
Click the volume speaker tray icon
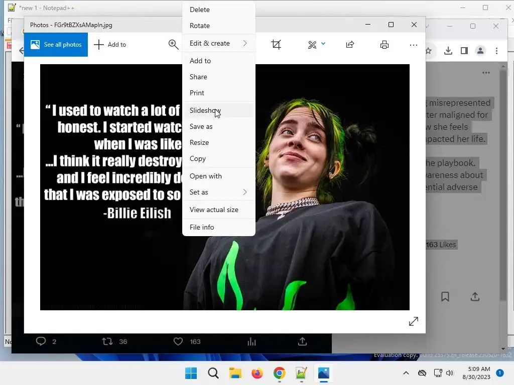449,373
